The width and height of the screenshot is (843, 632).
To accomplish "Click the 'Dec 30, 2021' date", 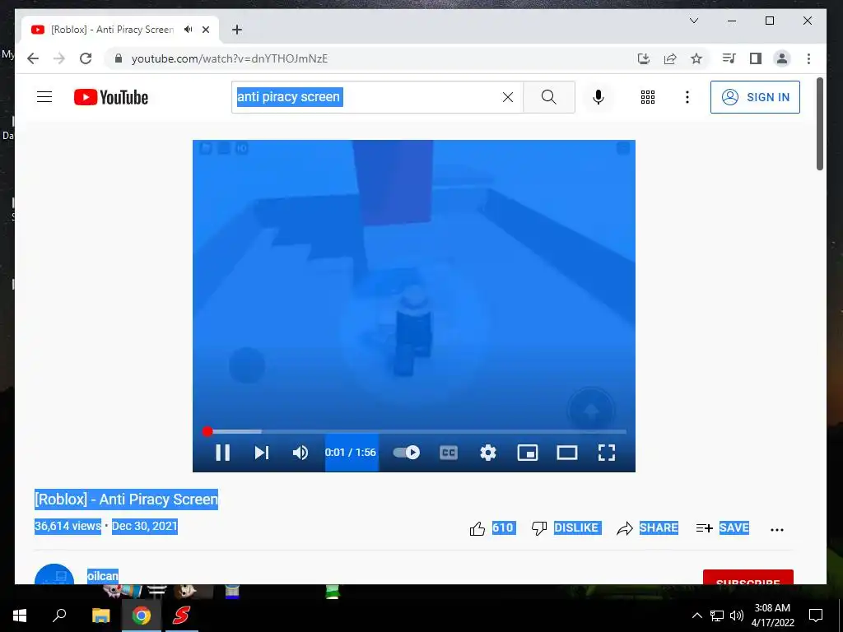I will coord(145,526).
